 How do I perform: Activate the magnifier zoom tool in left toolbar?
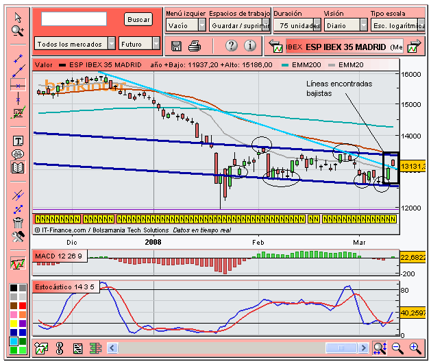18,31
